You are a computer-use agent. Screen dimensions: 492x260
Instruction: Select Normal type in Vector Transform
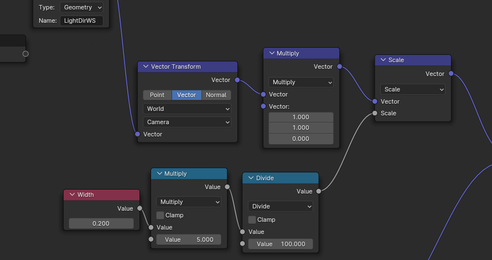(216, 95)
